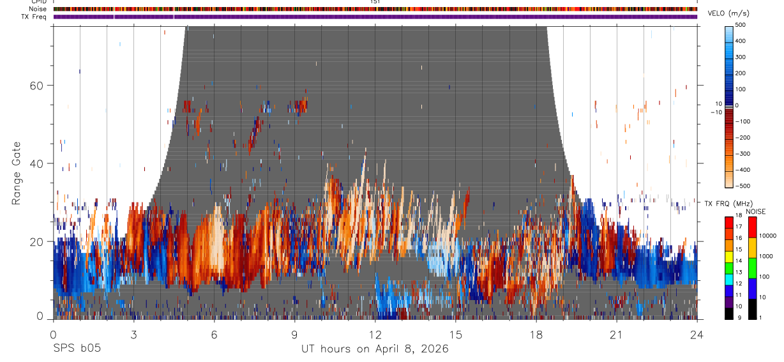Click velocity scale label 400
784x362 pixels.
[x=741, y=41]
